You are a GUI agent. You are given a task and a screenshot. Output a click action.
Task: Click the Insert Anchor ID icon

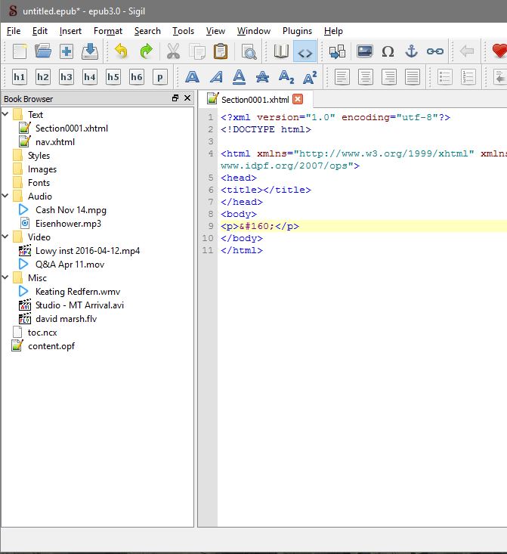click(411, 52)
